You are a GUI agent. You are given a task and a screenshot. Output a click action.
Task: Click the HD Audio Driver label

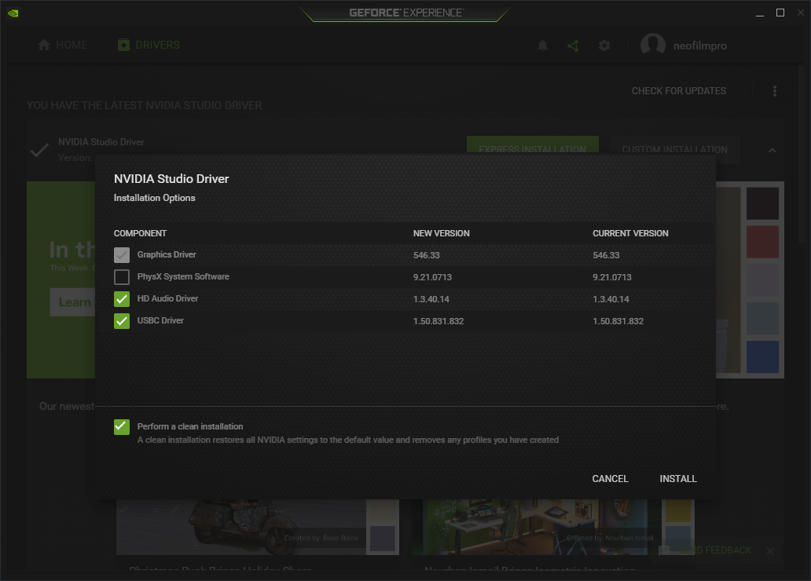[x=167, y=298]
